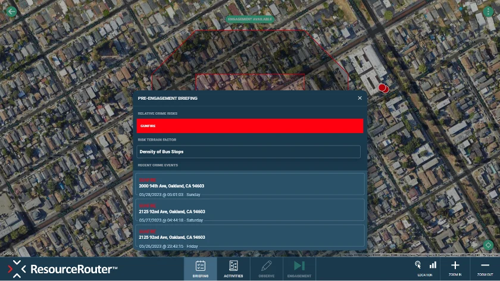
Task: Click the red crime marker on map
Action: [383, 88]
